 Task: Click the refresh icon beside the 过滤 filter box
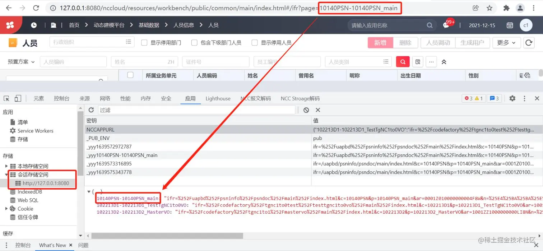pyautogui.click(x=91, y=110)
